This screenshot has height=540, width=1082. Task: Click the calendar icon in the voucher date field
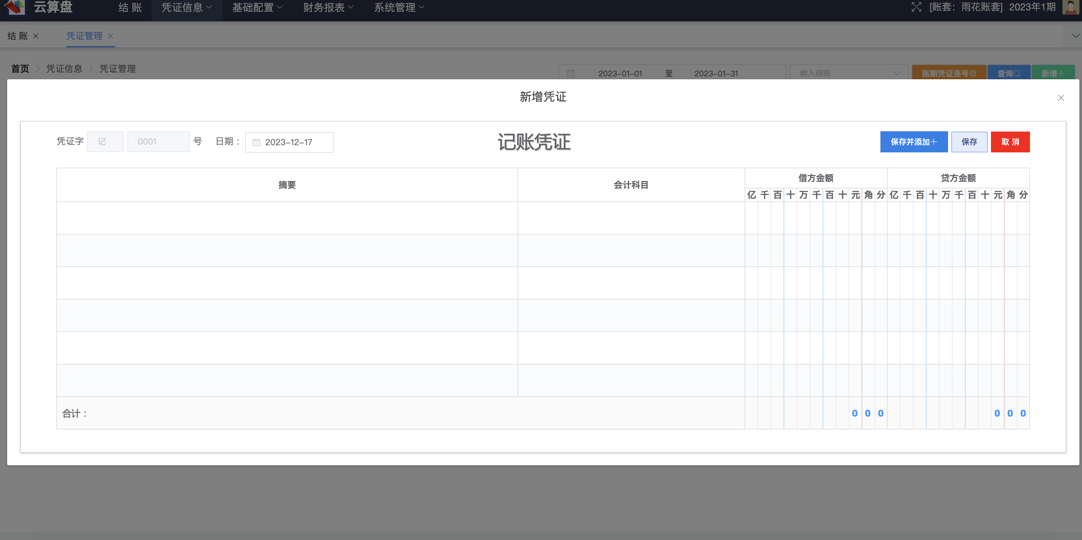coord(256,142)
